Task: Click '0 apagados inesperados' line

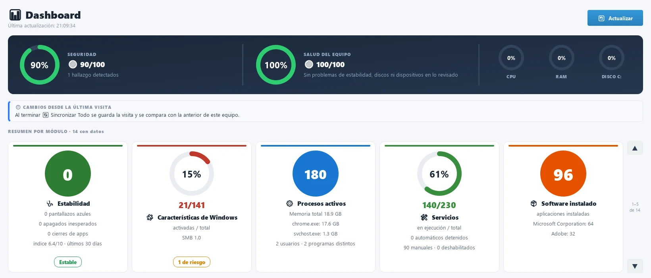Action: 68,224
